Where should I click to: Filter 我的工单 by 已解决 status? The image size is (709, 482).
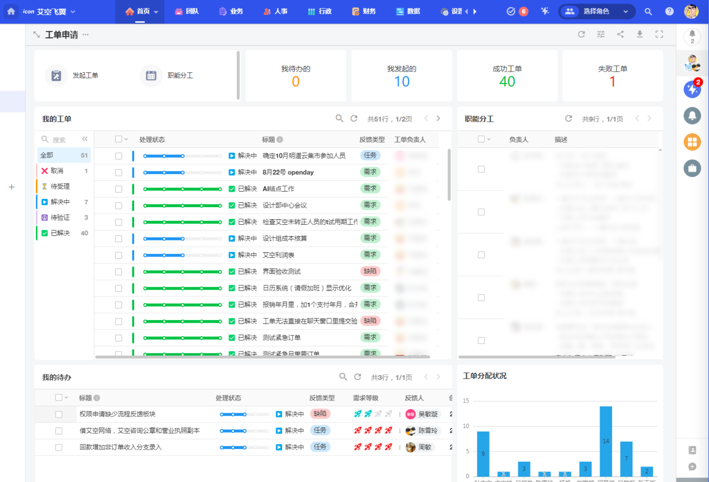[64, 233]
